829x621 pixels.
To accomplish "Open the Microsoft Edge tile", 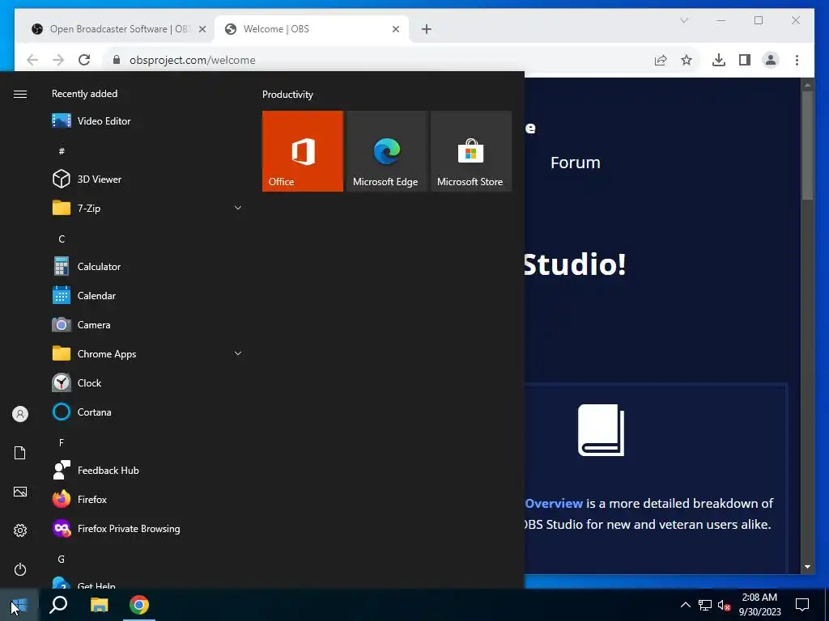I will click(x=386, y=151).
